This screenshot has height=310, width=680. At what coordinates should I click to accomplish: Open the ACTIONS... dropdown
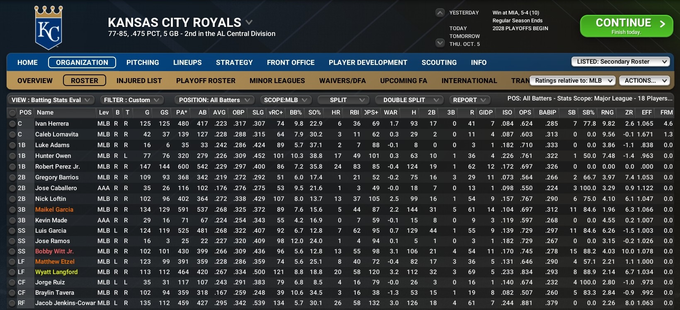click(x=644, y=81)
